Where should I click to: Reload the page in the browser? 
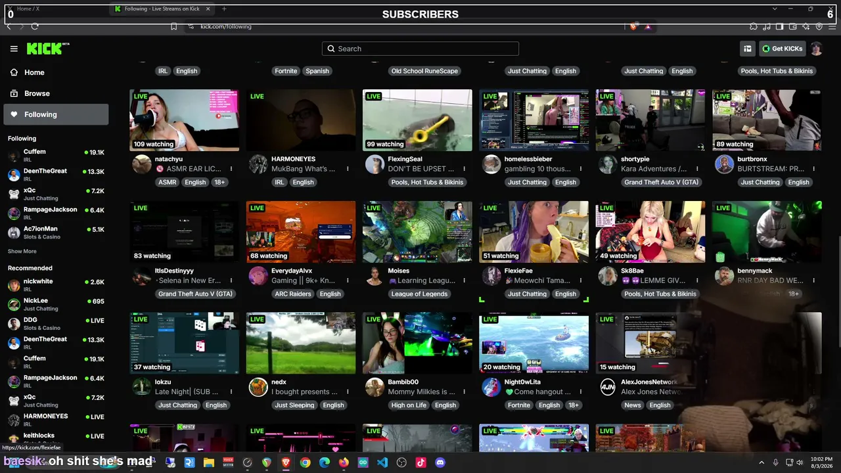pos(34,26)
